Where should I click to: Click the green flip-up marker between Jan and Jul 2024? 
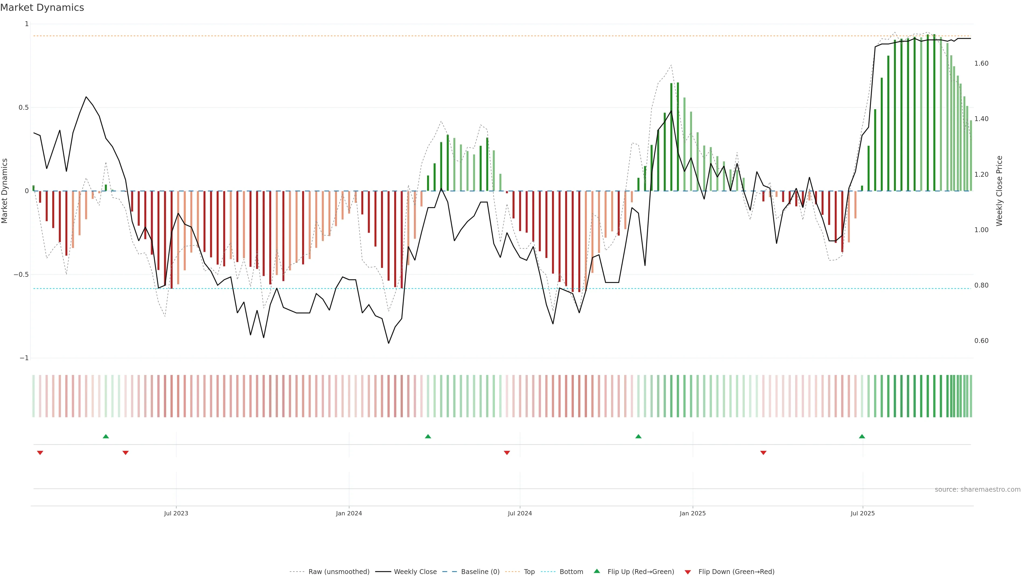pyautogui.click(x=428, y=436)
